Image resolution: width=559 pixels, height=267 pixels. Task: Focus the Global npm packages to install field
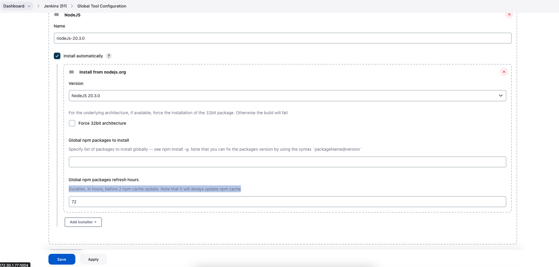287,162
